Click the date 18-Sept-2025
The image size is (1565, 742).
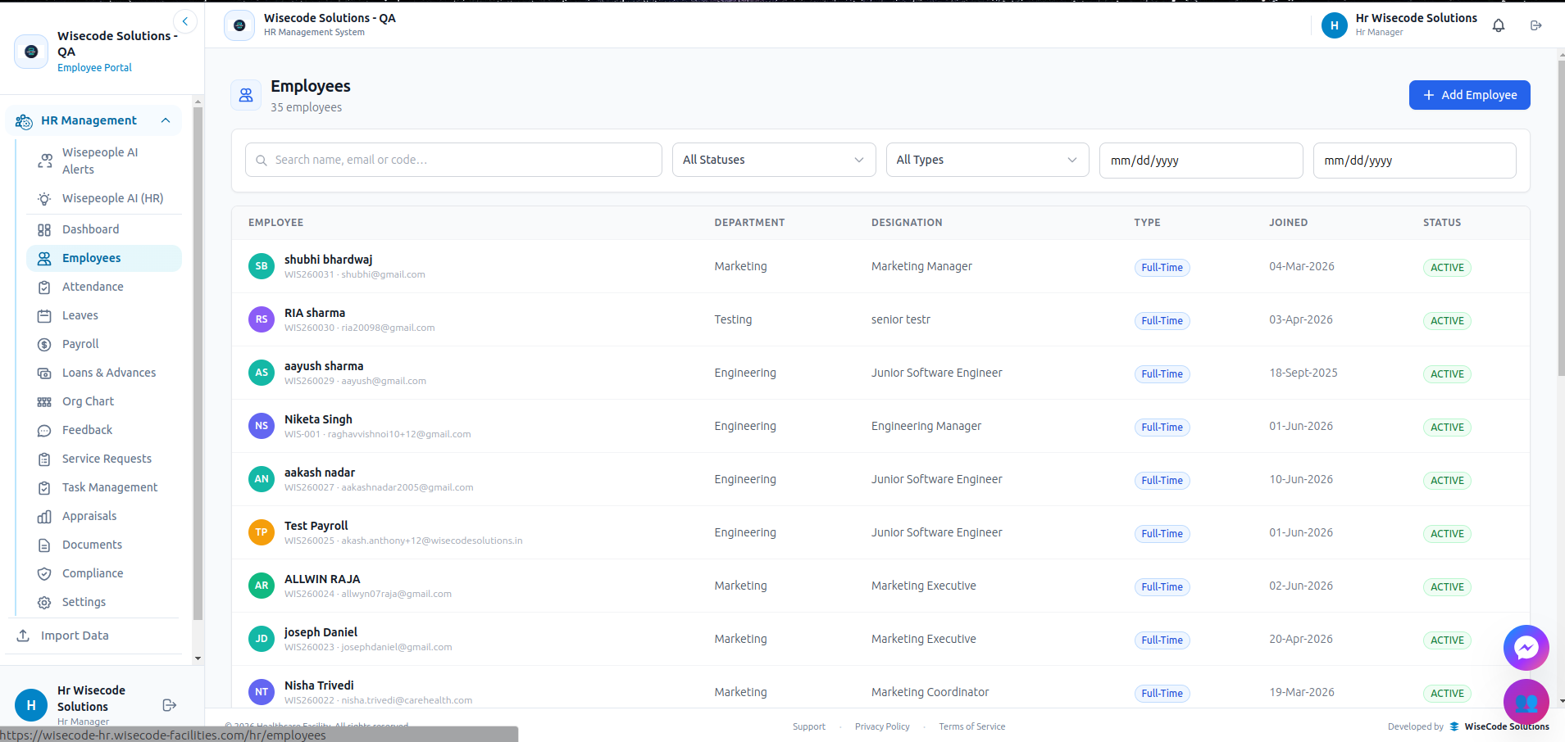[x=1303, y=373]
